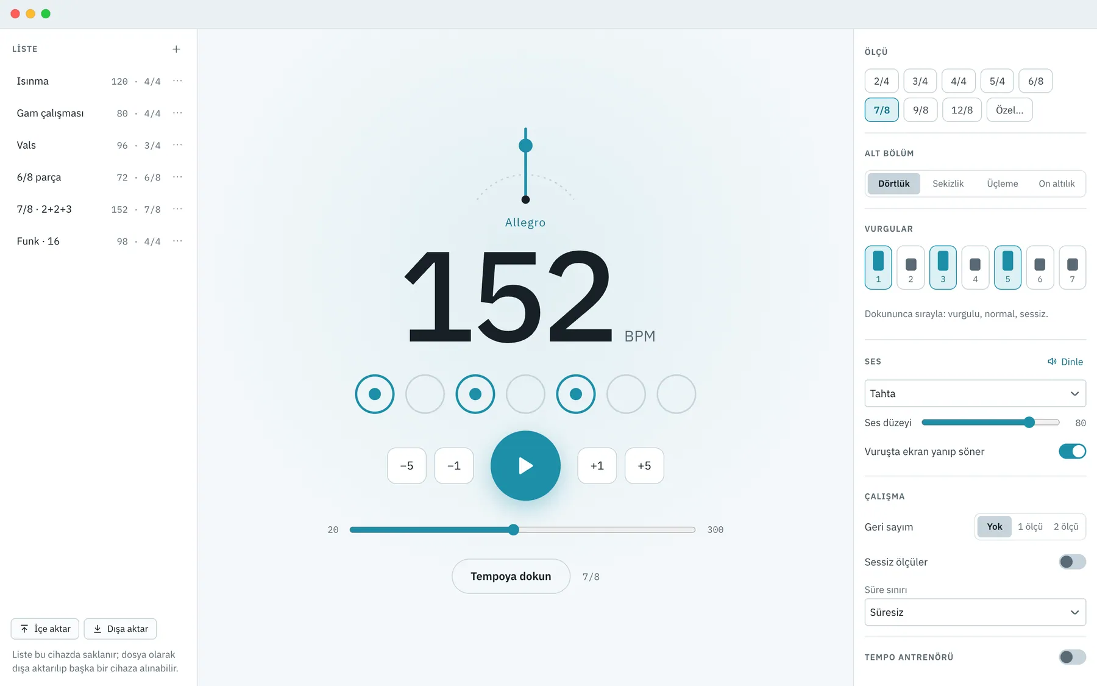Click the large 152 BPM tempo value
Image resolution: width=1097 pixels, height=686 pixels.
[x=508, y=296]
